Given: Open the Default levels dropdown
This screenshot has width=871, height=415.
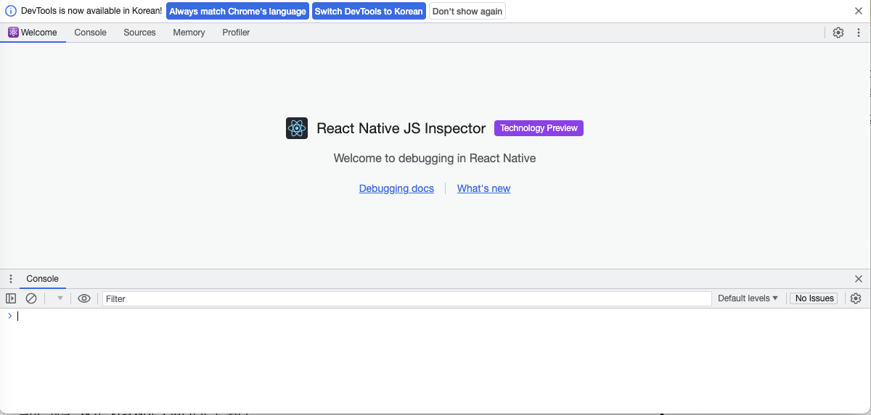Looking at the screenshot, I should (x=748, y=298).
